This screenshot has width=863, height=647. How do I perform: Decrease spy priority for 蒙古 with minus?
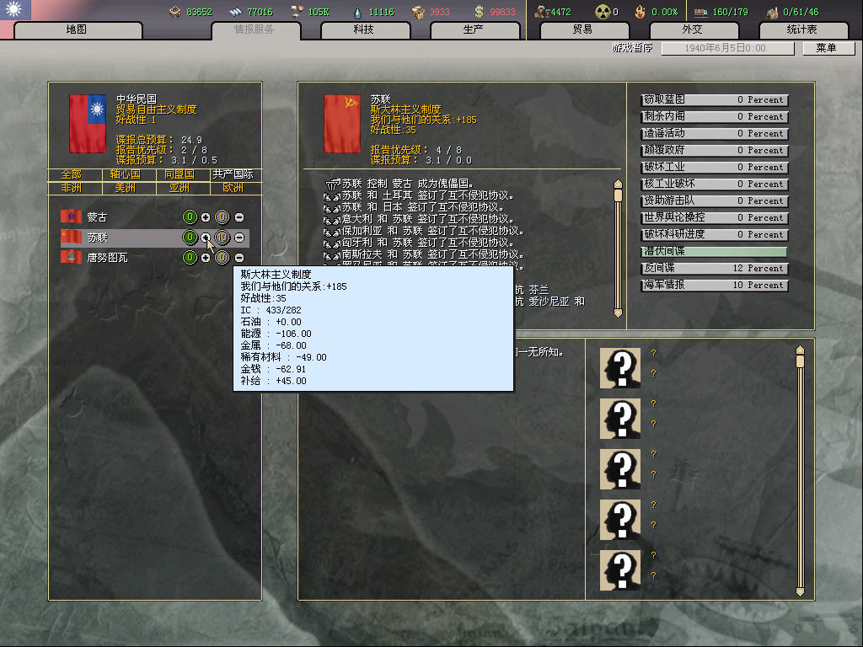(x=239, y=217)
